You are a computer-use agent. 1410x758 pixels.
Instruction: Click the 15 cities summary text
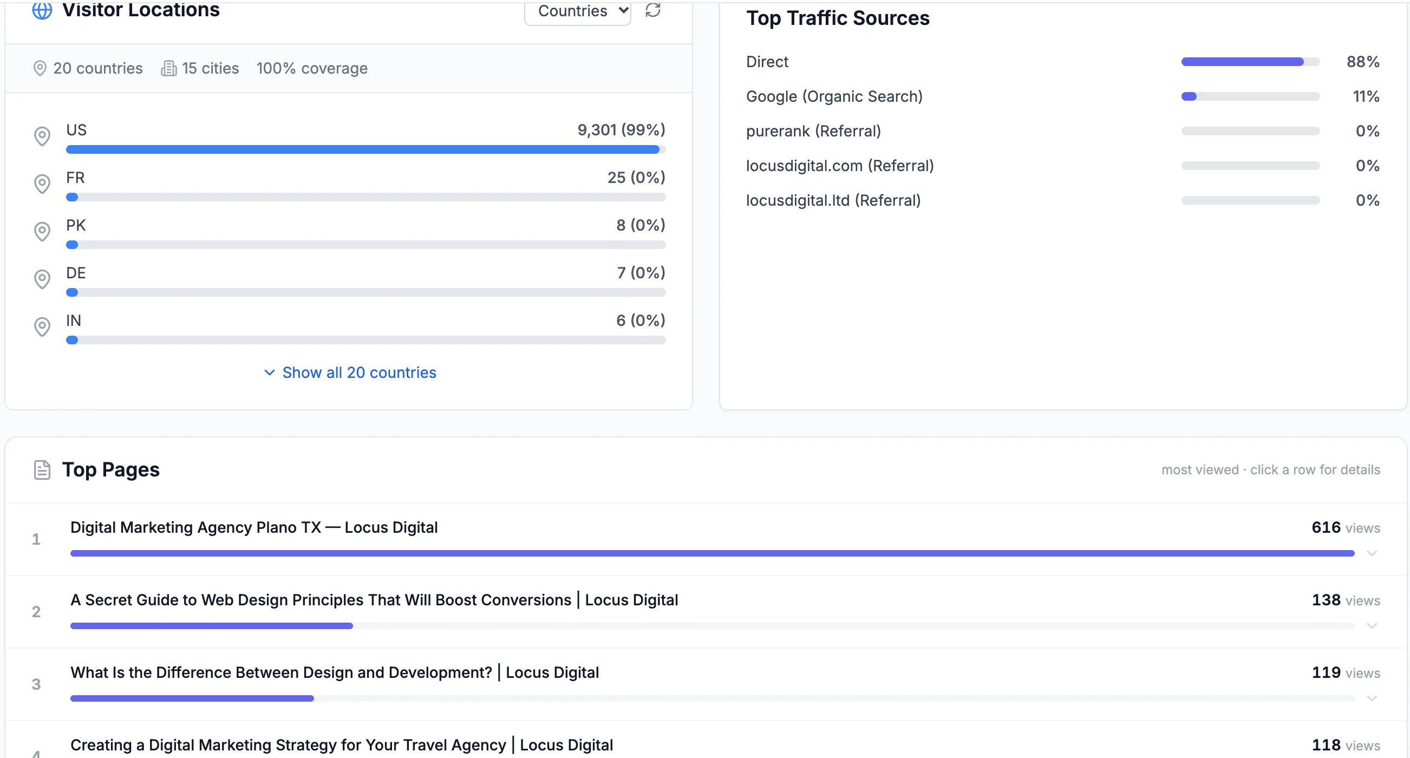[211, 68]
